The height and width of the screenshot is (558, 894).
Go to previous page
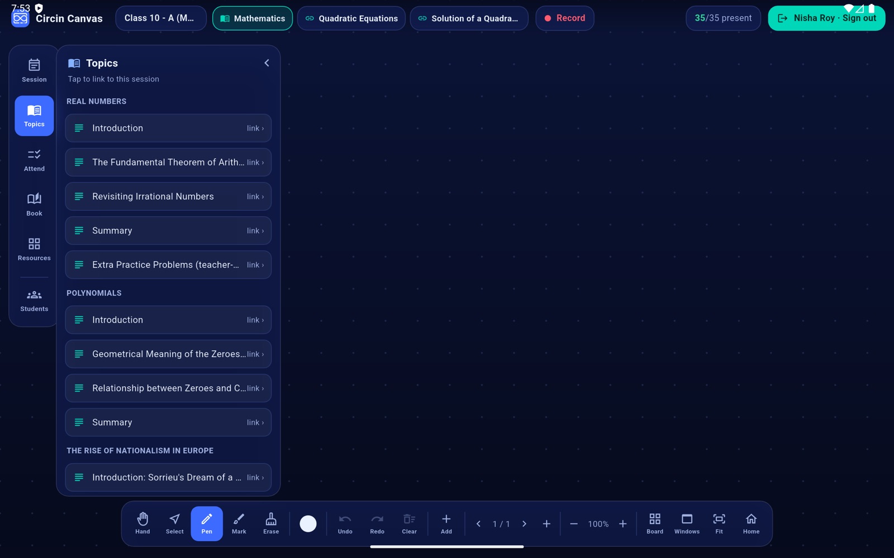pyautogui.click(x=478, y=523)
